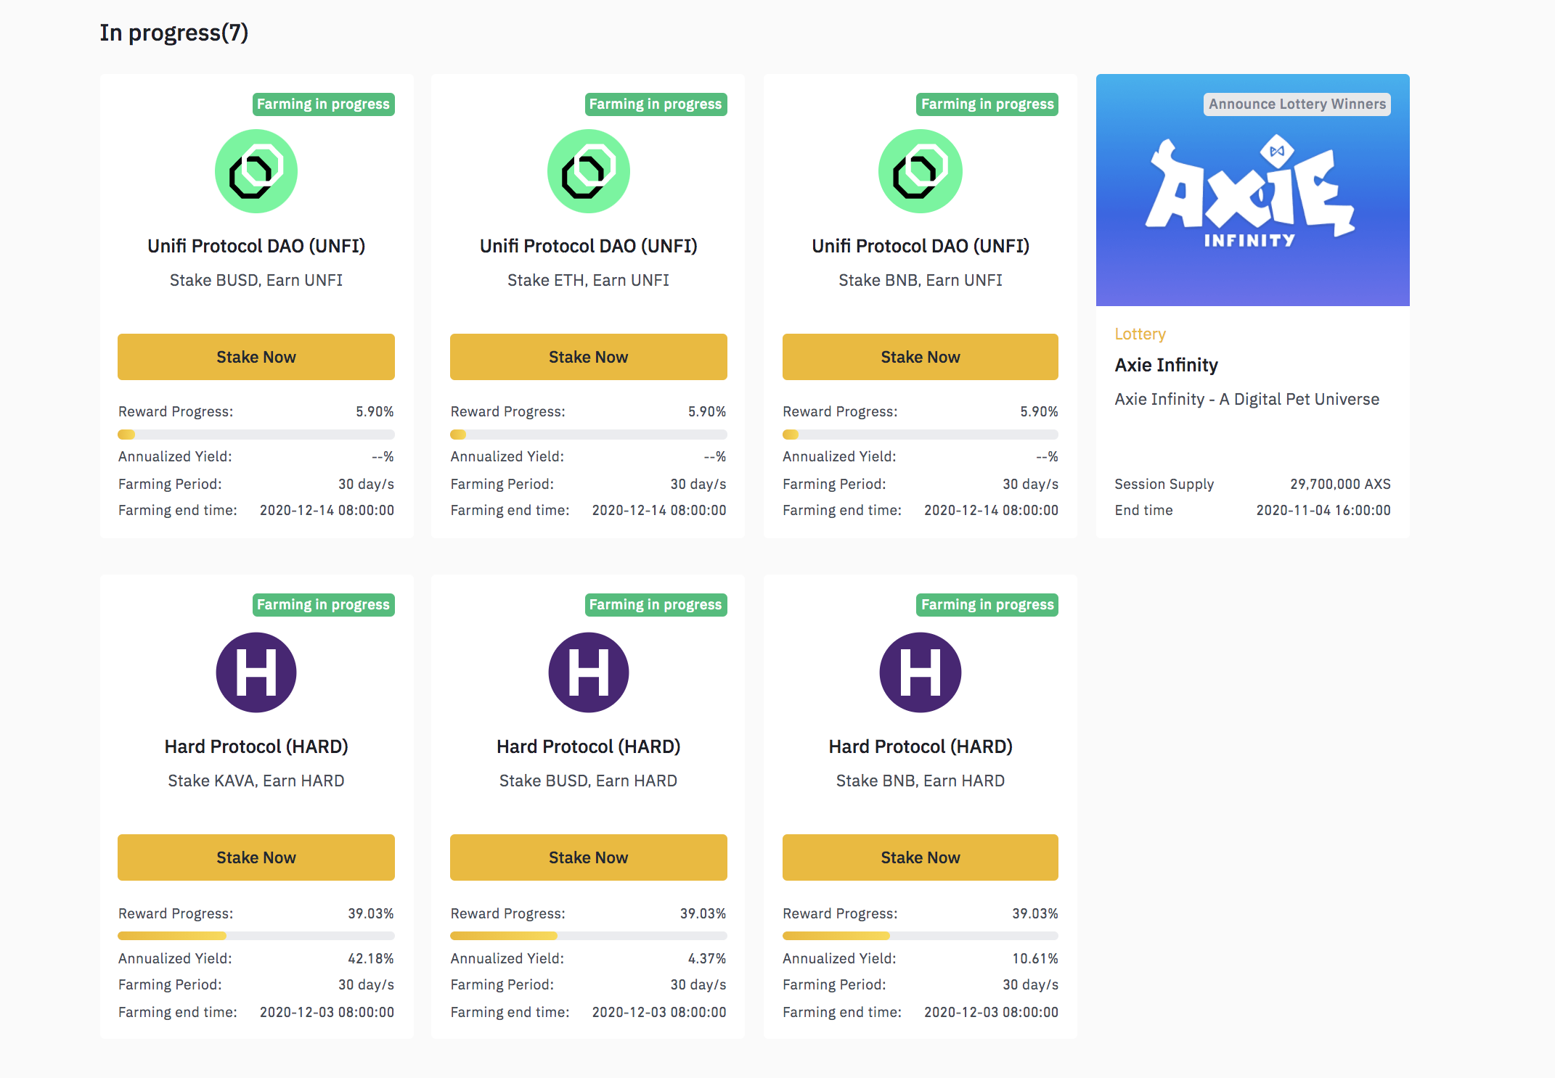1555x1078 pixels.
Task: Click the 'In progress(7)' heading
Action: pos(174,33)
